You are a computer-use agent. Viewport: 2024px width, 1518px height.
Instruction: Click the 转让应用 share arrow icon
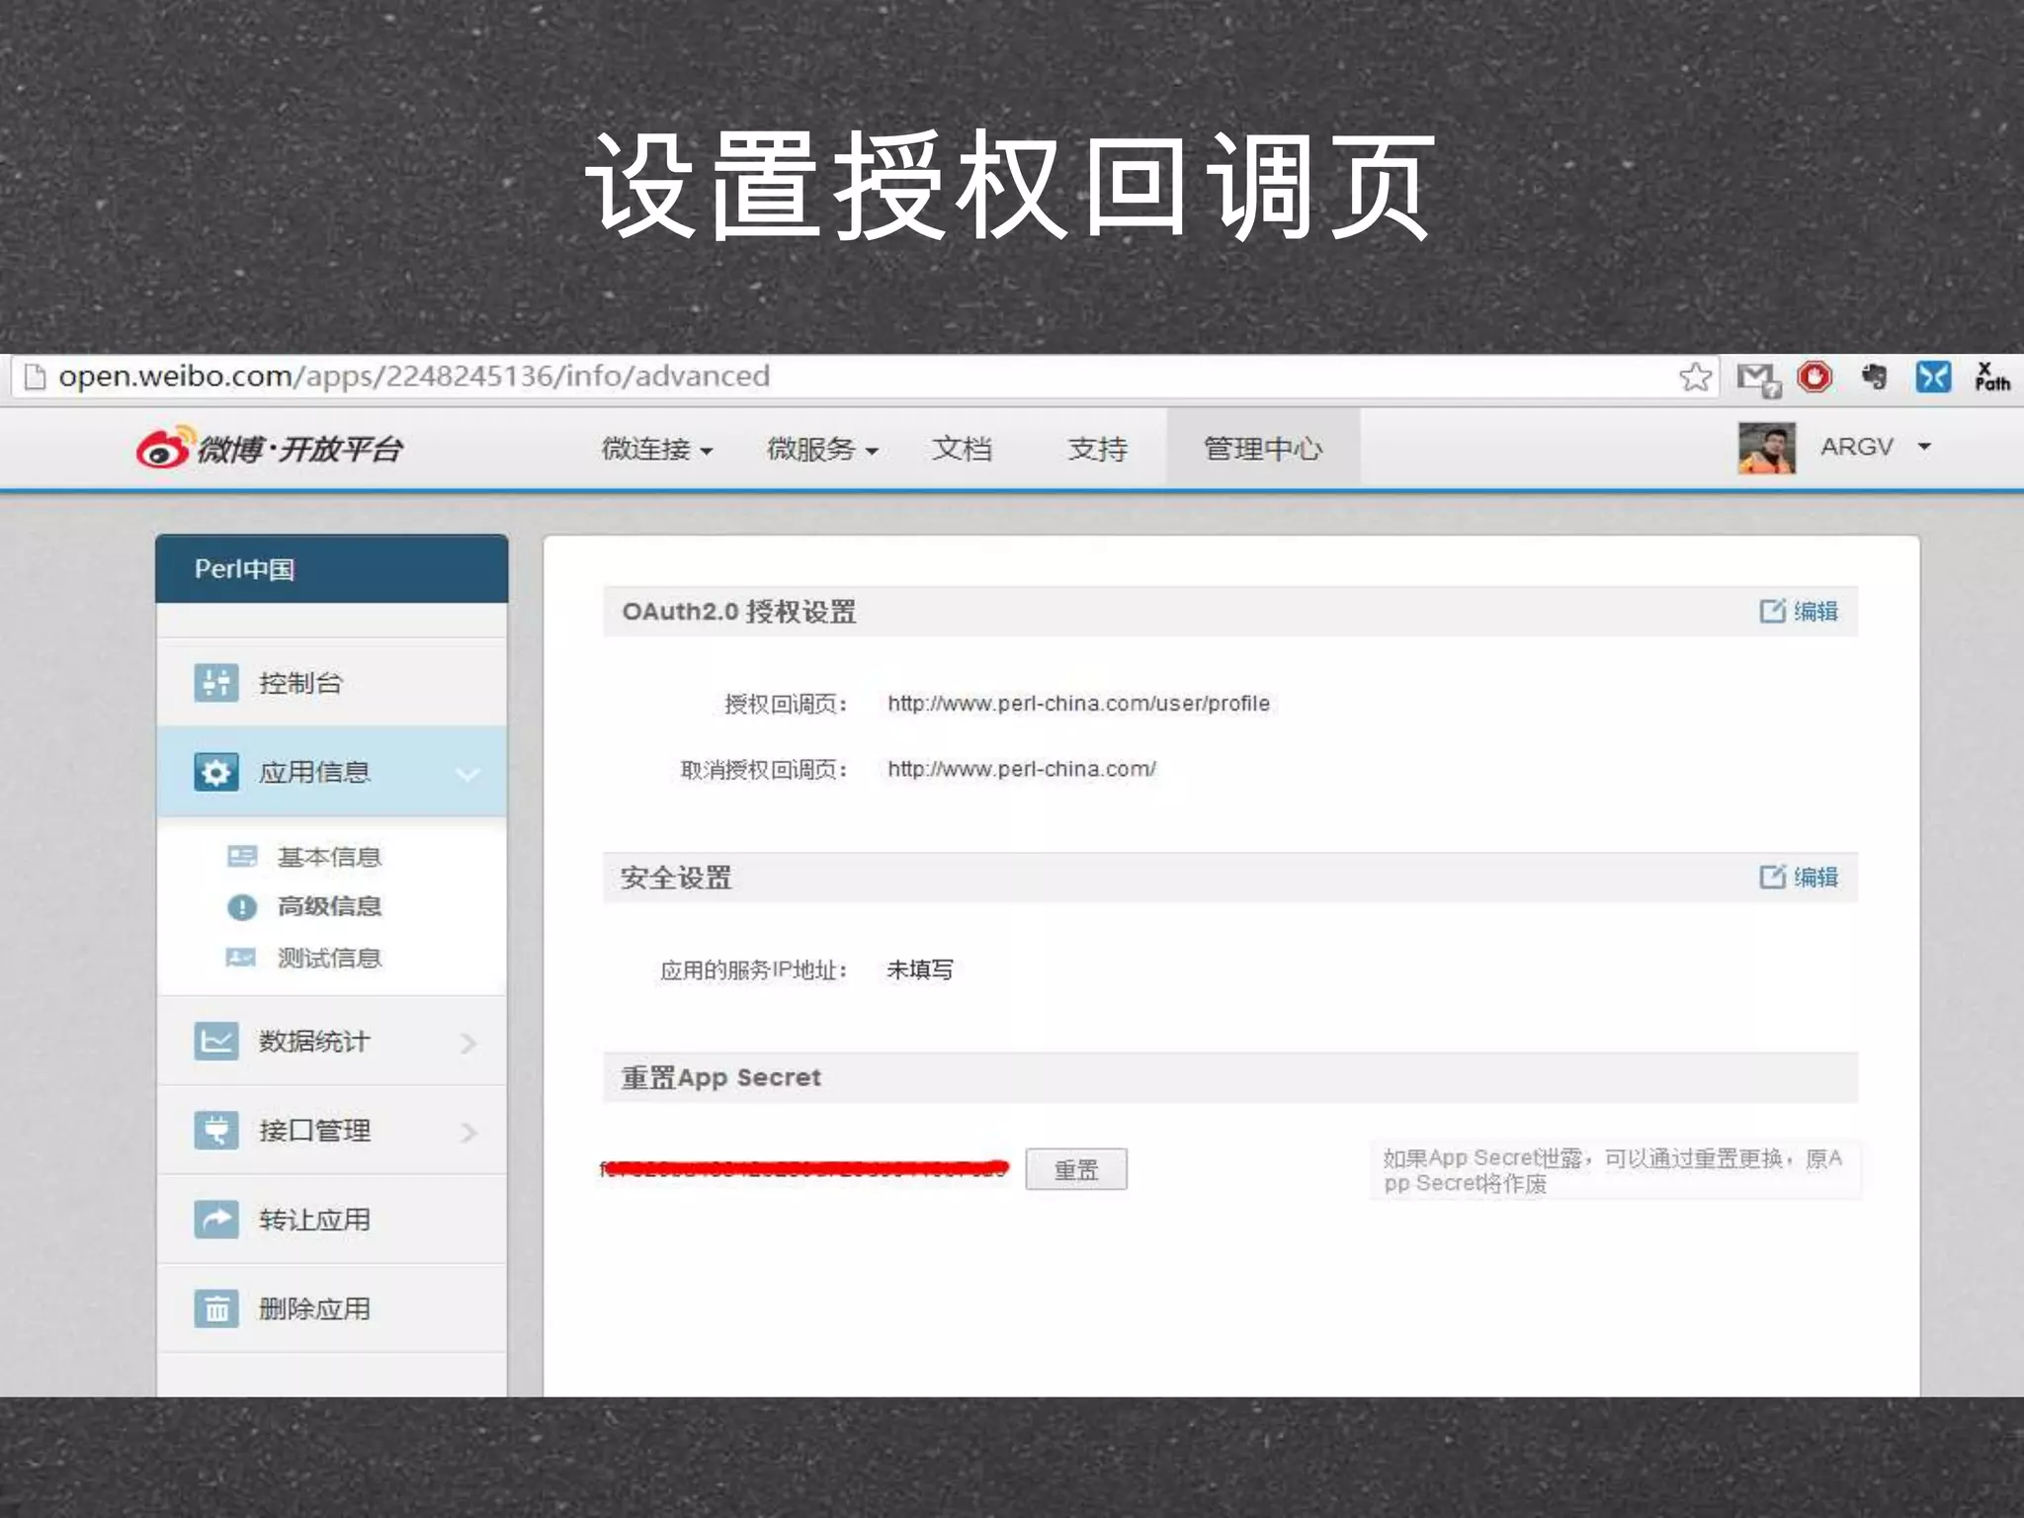216,1220
